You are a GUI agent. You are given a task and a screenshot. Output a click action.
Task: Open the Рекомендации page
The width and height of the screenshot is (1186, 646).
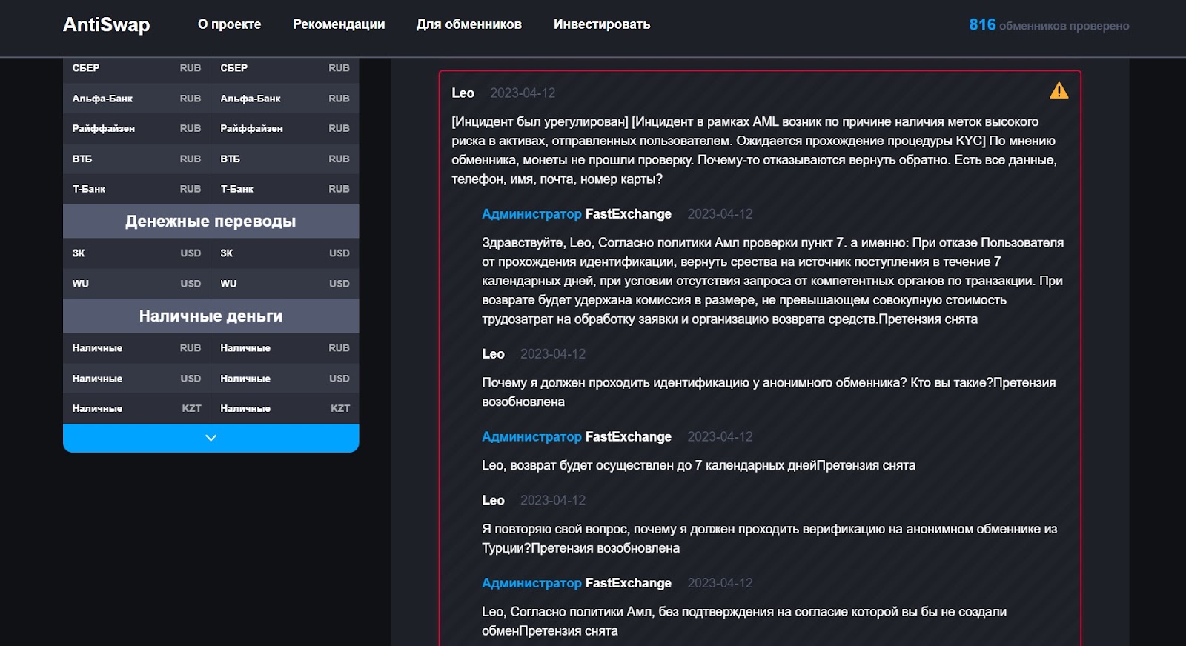point(339,24)
